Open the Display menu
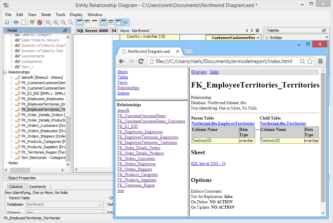Image resolution: width=333 pixels, height=223 pixels. (76, 15)
